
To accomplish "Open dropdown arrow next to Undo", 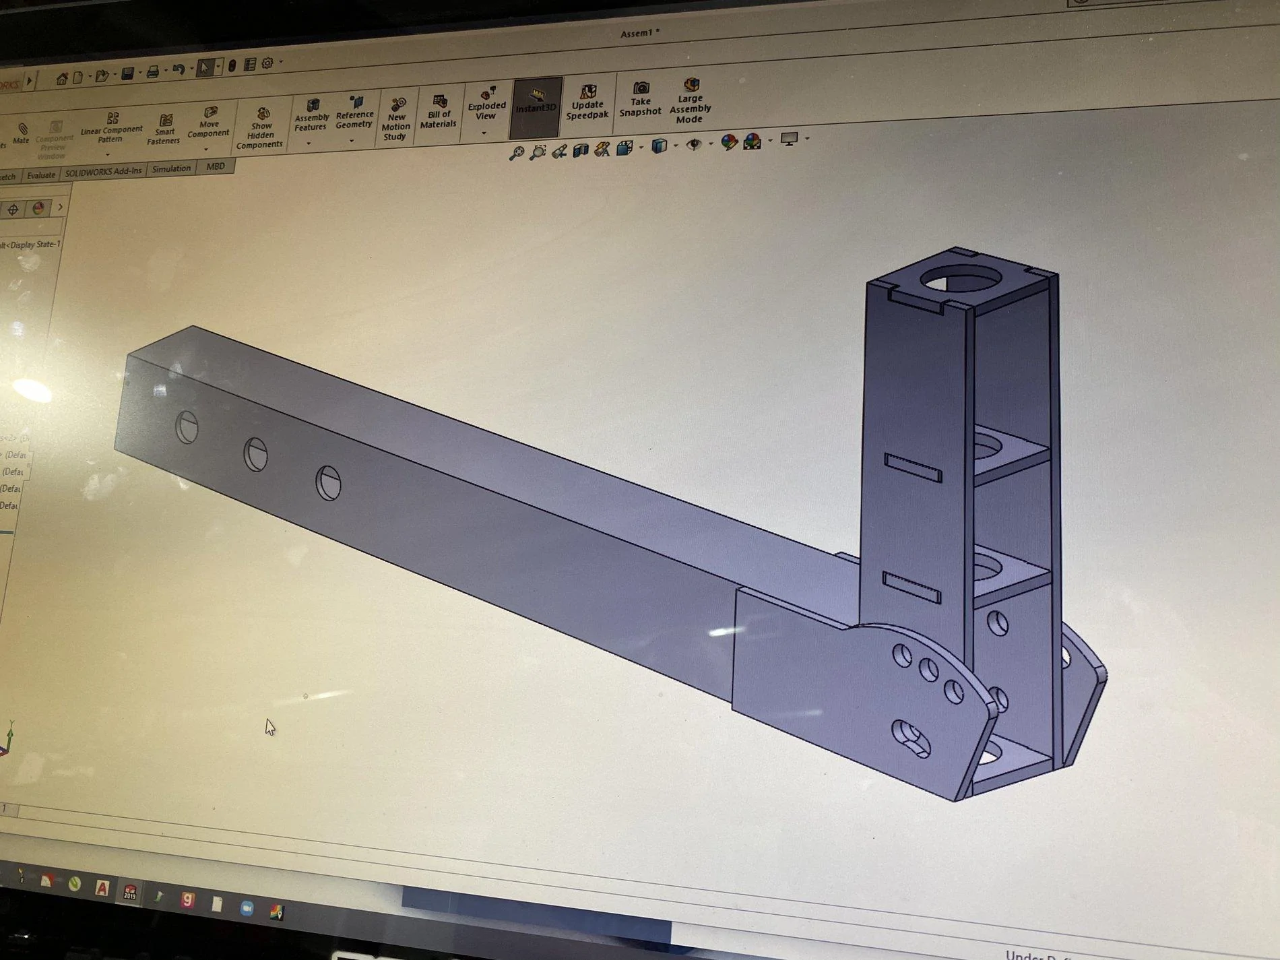I will pos(191,68).
